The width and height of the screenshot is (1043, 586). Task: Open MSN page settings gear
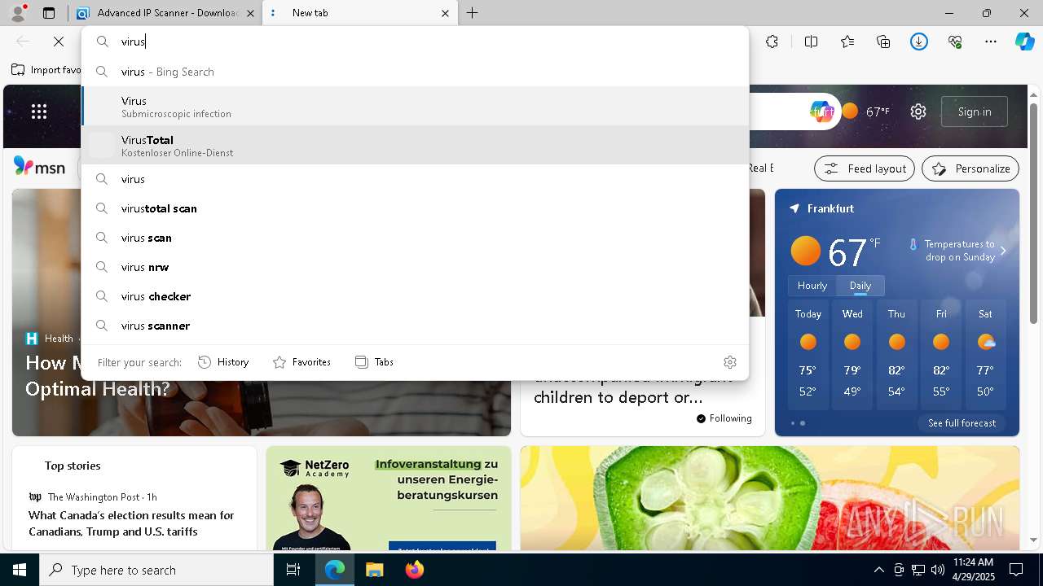pyautogui.click(x=918, y=112)
